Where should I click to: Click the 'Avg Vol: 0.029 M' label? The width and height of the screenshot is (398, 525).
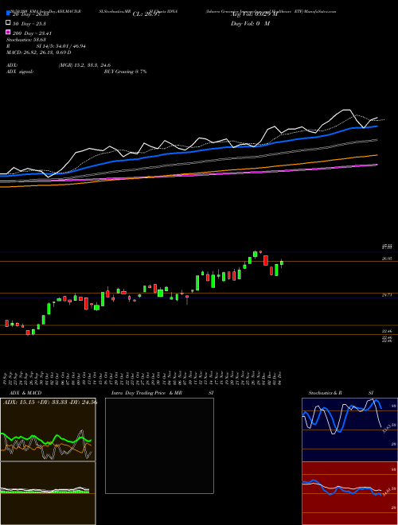pos(254,14)
